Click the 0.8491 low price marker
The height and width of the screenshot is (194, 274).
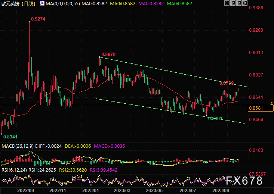(215, 119)
